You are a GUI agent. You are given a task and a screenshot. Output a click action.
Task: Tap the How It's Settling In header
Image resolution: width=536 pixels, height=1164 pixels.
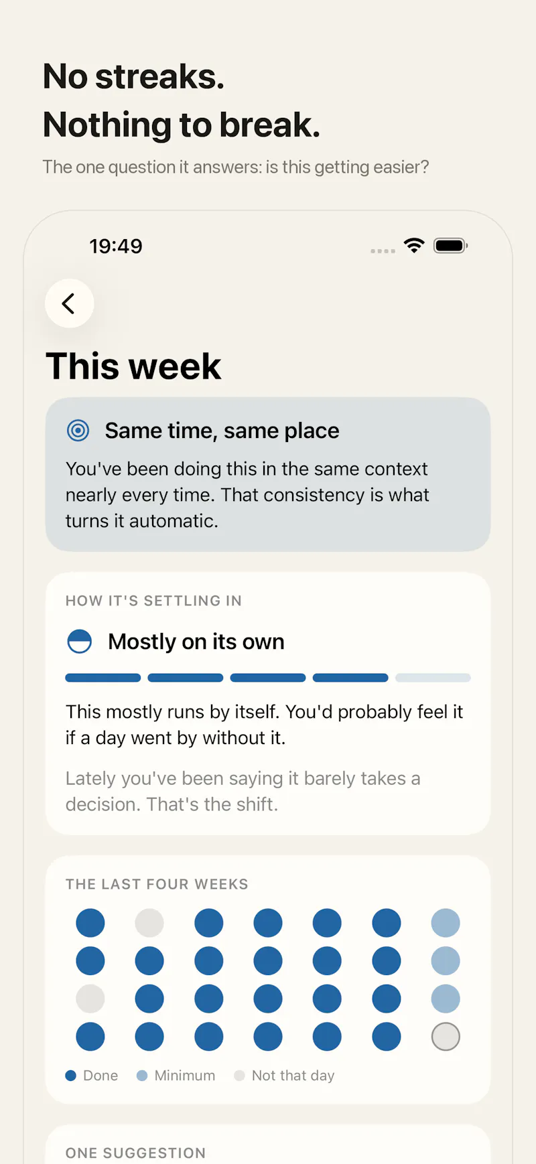click(153, 601)
